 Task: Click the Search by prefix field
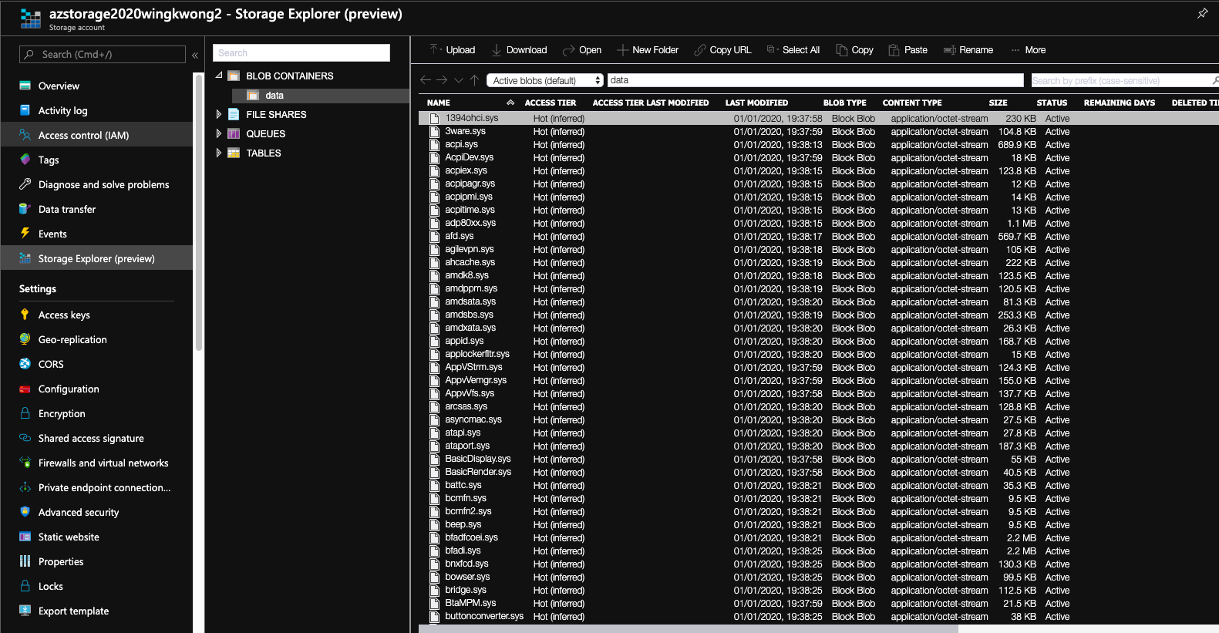pyautogui.click(x=1124, y=80)
